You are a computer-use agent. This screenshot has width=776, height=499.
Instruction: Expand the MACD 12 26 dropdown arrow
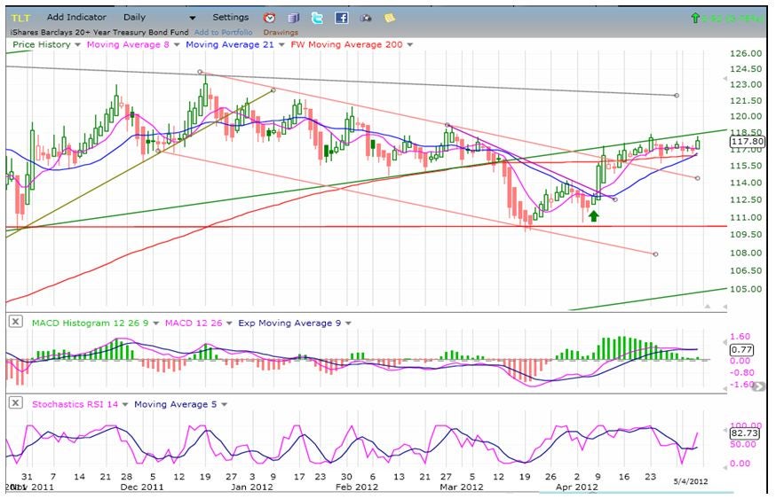click(x=229, y=324)
